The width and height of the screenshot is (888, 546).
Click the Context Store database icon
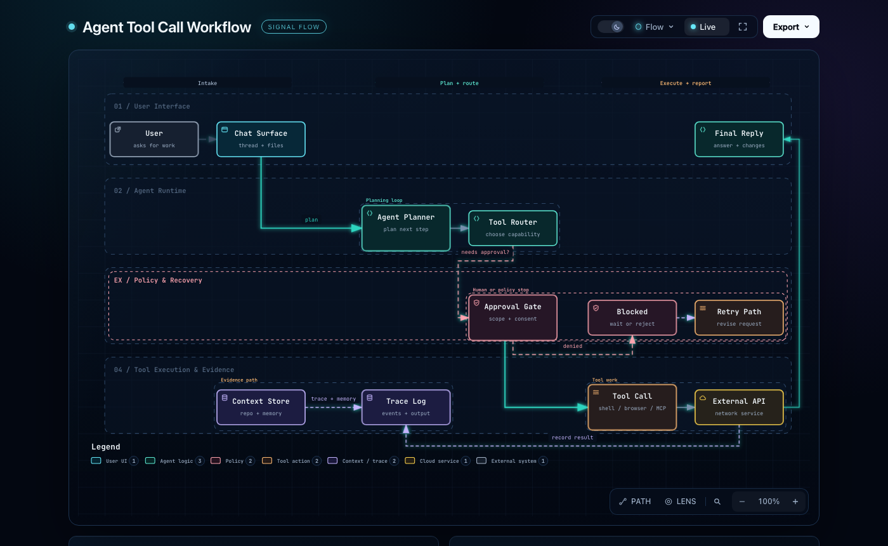(225, 397)
